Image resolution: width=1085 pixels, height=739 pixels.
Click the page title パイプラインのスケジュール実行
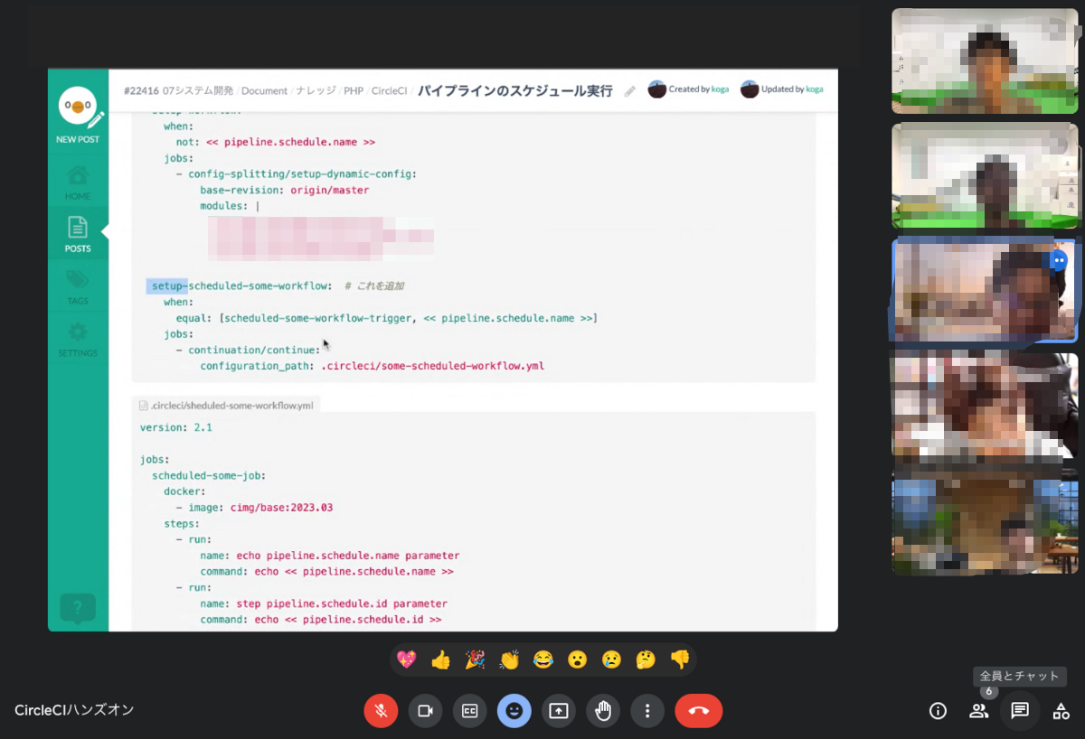514,90
